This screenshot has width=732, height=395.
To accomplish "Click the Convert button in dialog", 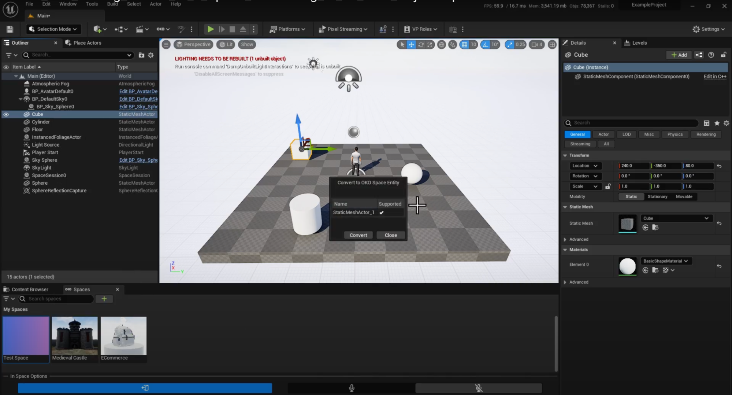I will [x=358, y=235].
